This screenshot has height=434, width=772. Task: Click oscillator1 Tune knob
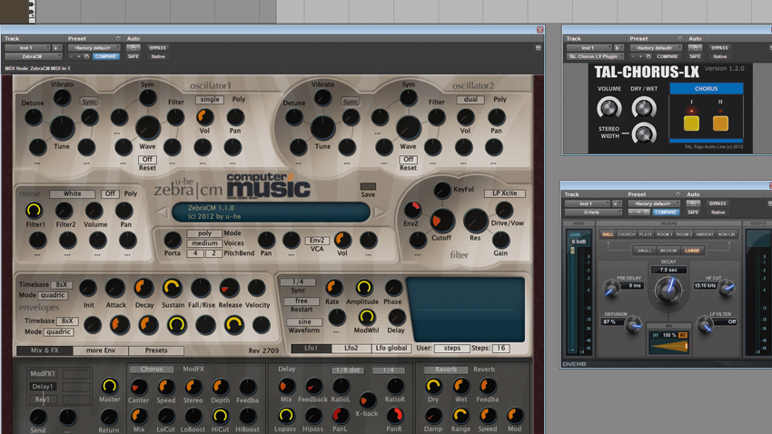[x=62, y=127]
